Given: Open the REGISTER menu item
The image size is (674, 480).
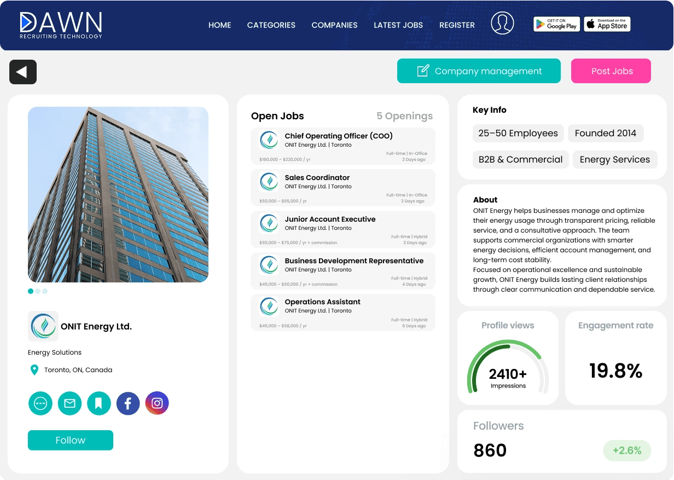Looking at the screenshot, I should coord(457,25).
